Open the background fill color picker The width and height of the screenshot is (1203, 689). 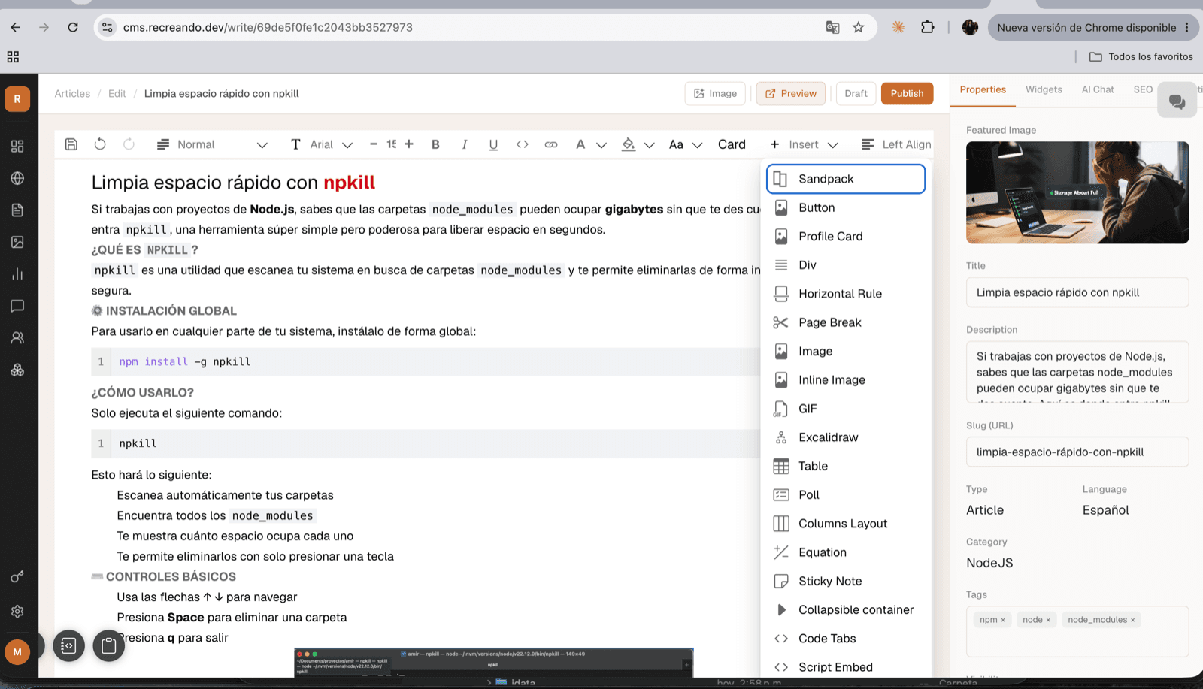click(638, 144)
